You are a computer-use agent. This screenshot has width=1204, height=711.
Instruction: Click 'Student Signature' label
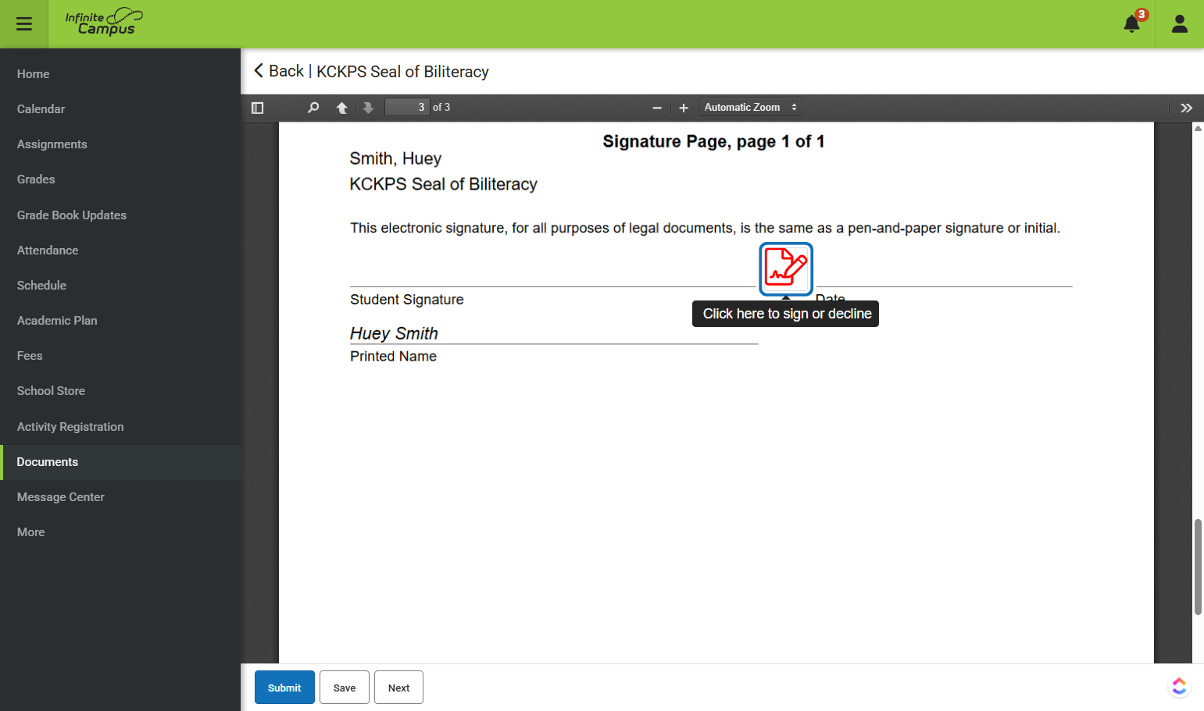[407, 300]
